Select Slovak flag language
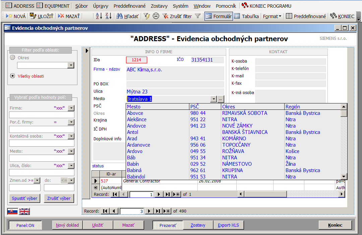This screenshot has width=362, height=235. coord(12,211)
